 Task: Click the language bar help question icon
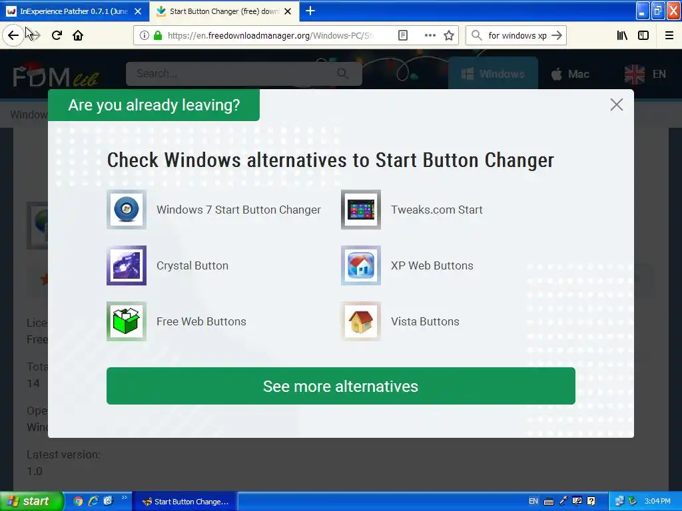pos(591,501)
